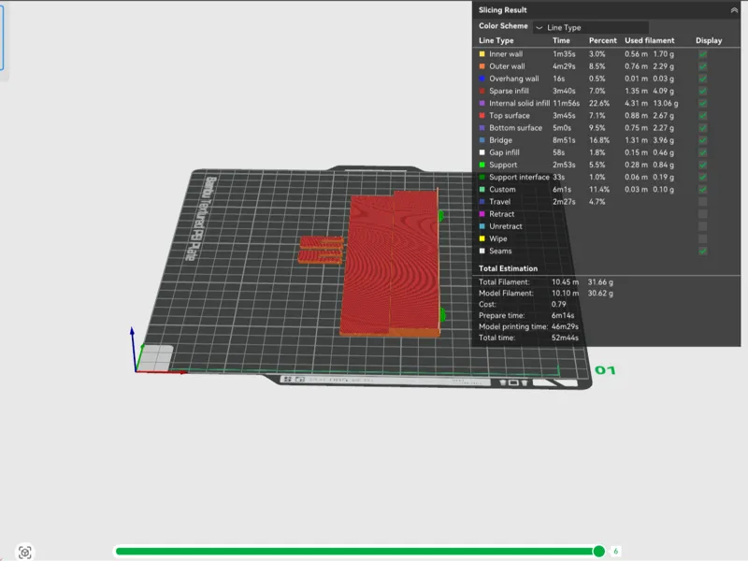The image size is (748, 561).
Task: Select the Internal solid infill row label
Action: click(x=519, y=104)
